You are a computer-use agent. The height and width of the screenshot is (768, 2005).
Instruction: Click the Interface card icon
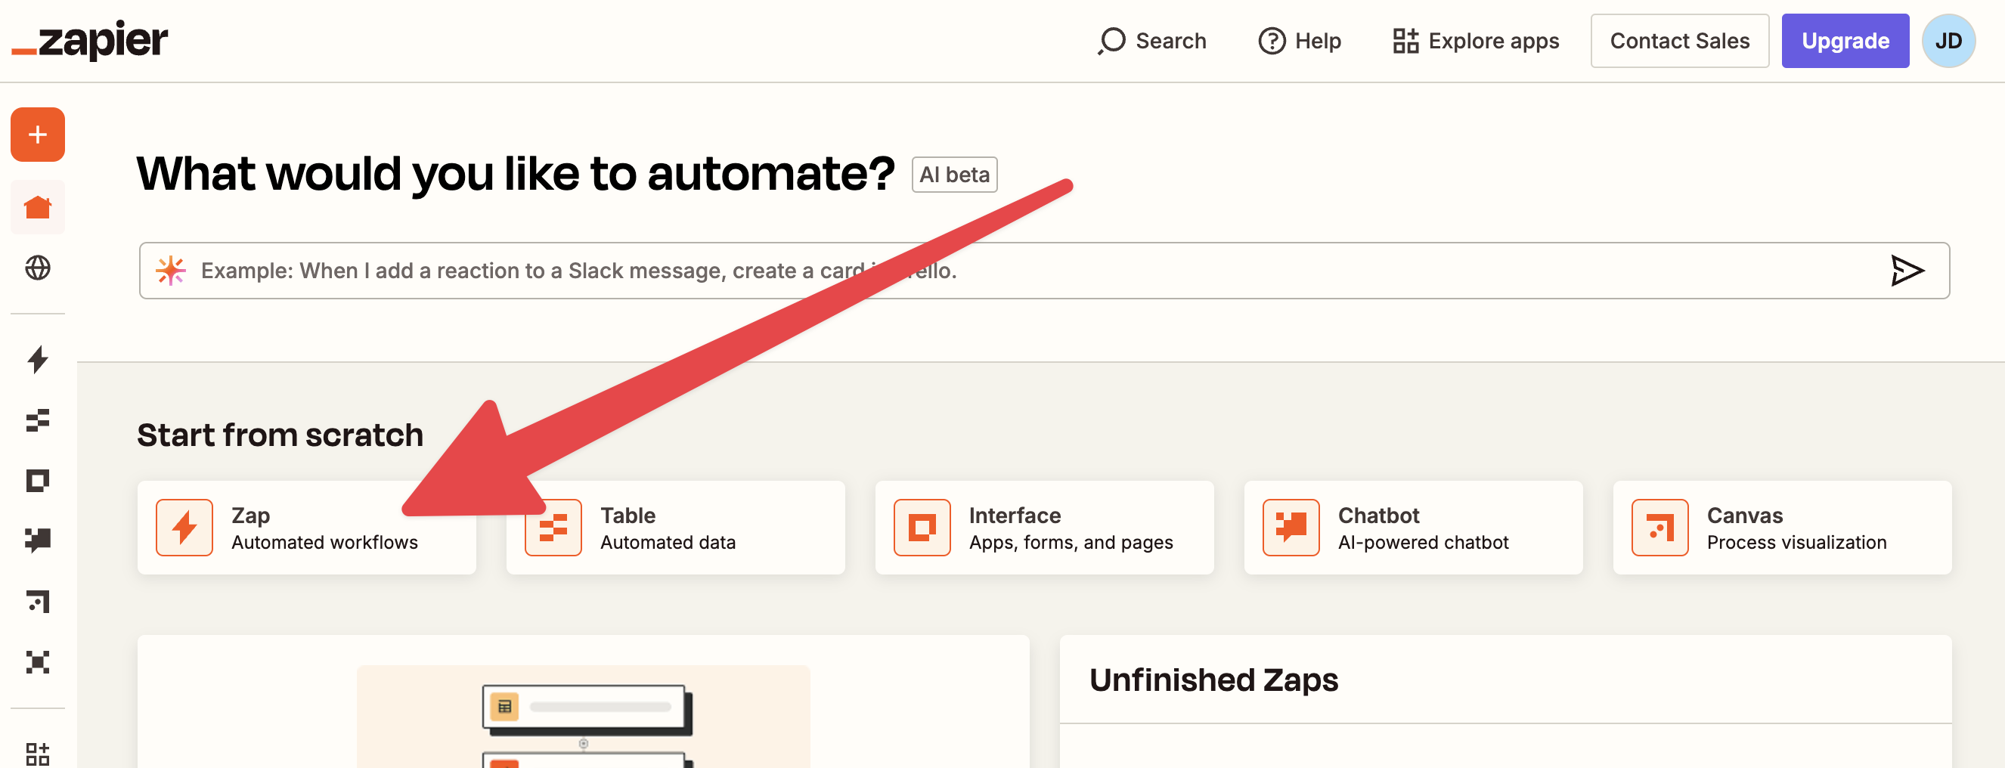coord(922,528)
